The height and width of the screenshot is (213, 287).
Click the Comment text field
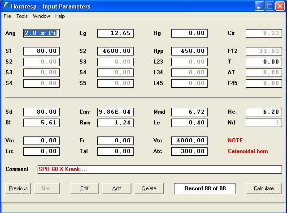(160, 169)
